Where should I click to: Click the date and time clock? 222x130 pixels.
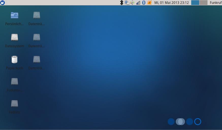click(171, 3)
